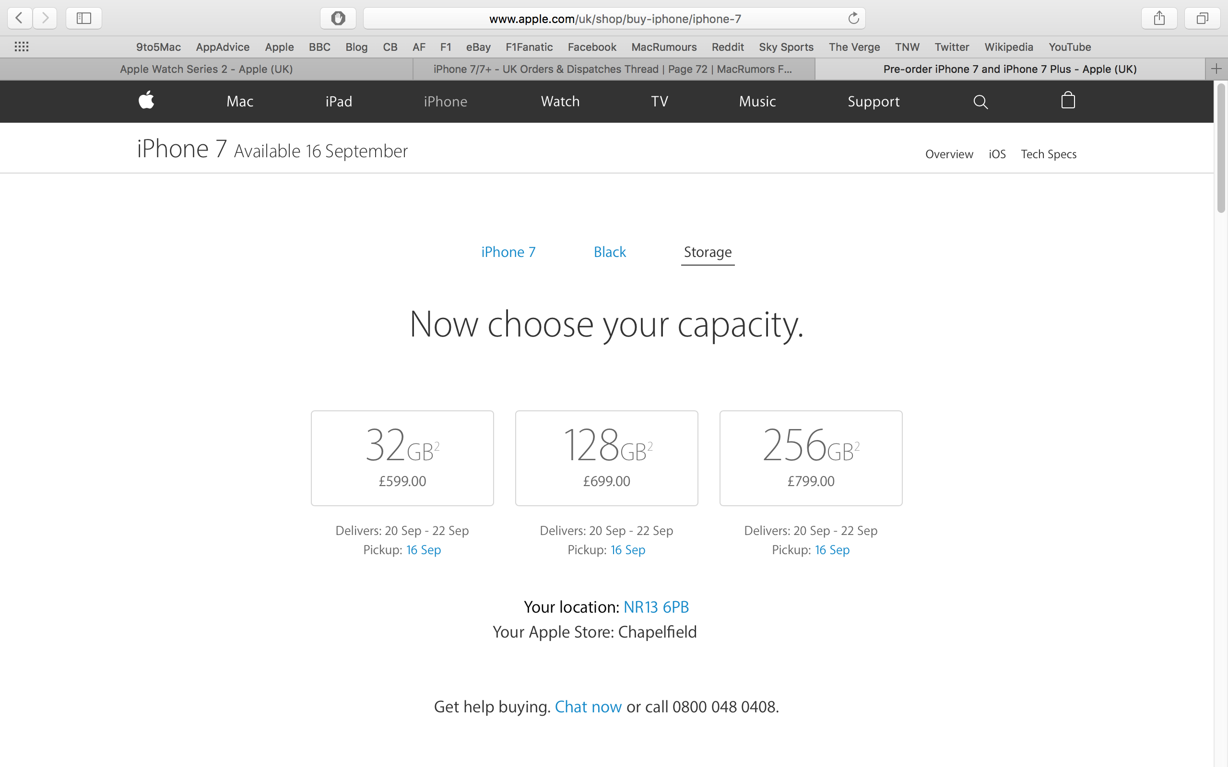Open Support in Apple navigation
The image size is (1228, 767).
click(x=874, y=102)
